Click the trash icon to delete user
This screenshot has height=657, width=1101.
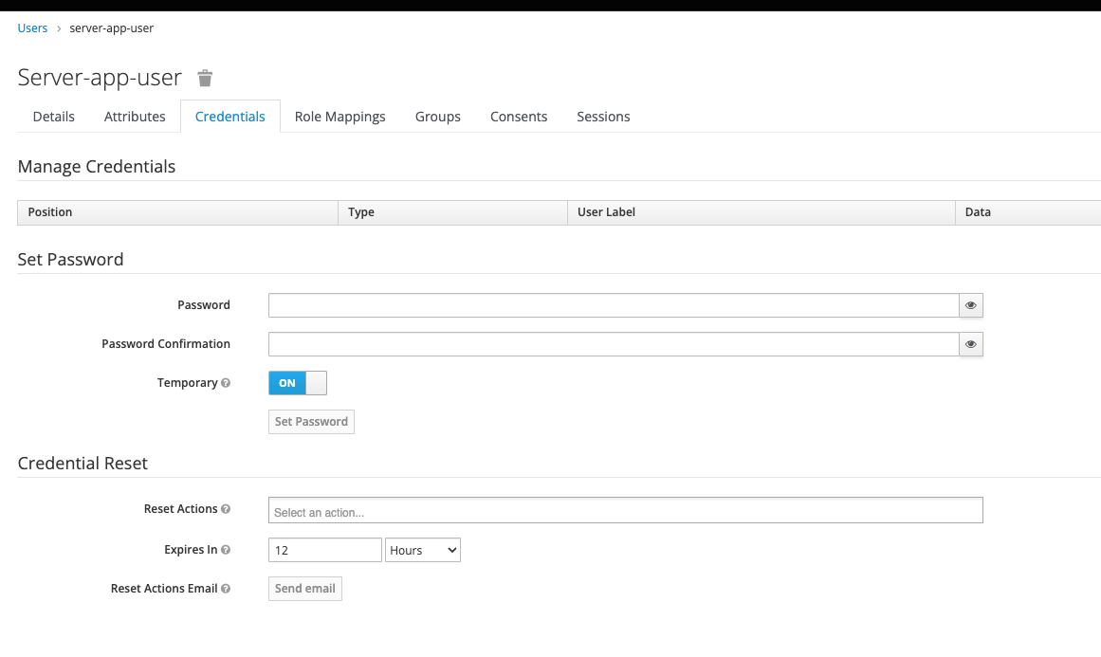pyautogui.click(x=205, y=78)
